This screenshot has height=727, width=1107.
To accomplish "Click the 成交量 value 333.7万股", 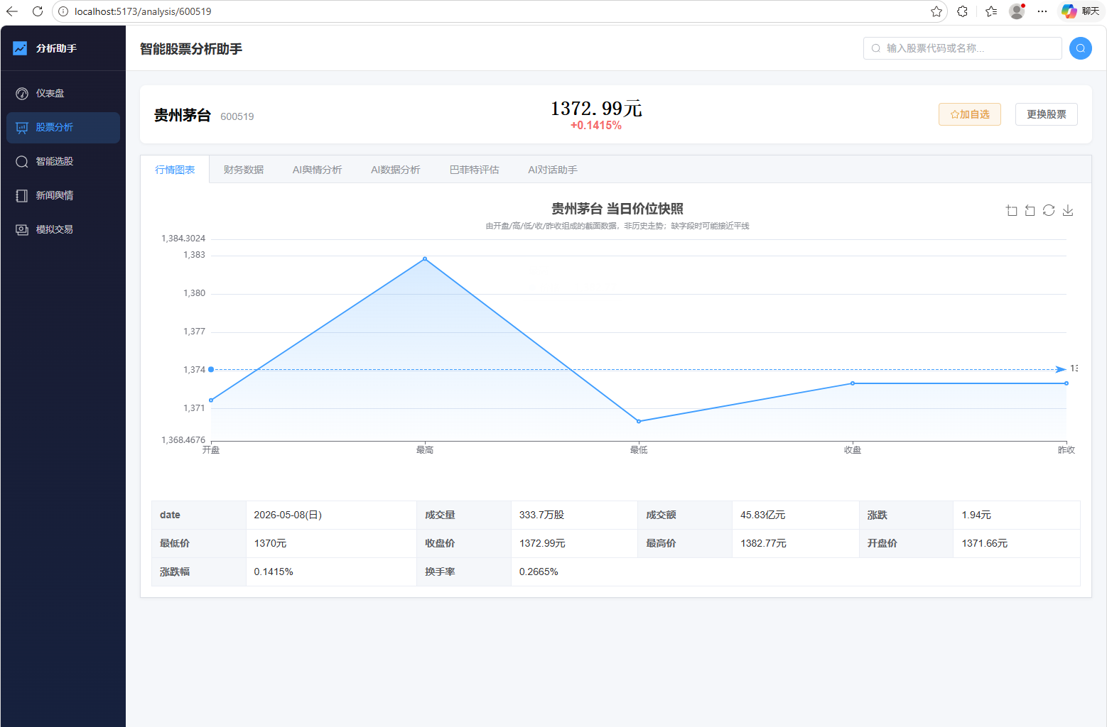I will [x=541, y=515].
